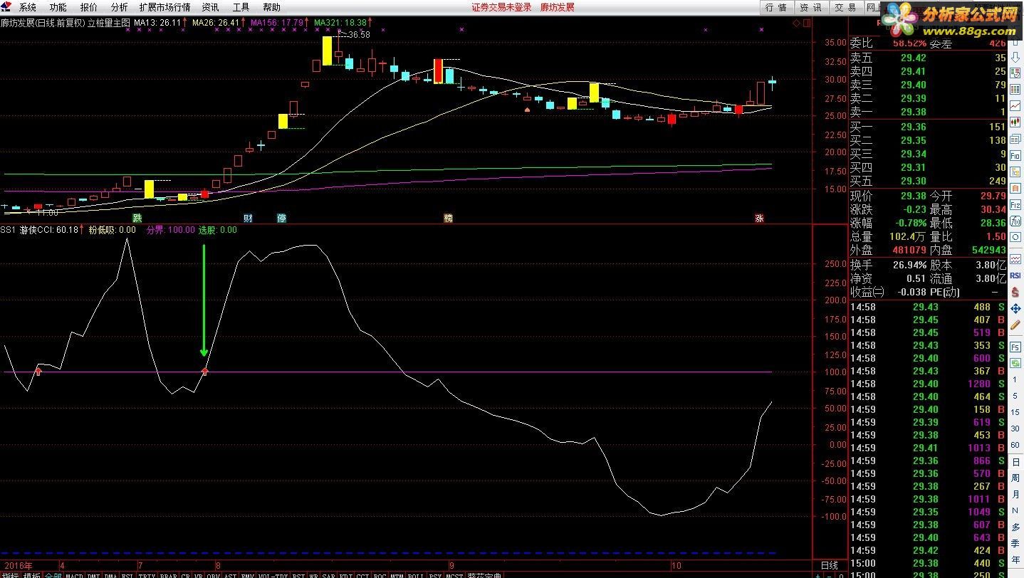1024x578 pixels.
Task: Click the 游侠CCI: 60.18 indicator label
Action: (x=48, y=230)
